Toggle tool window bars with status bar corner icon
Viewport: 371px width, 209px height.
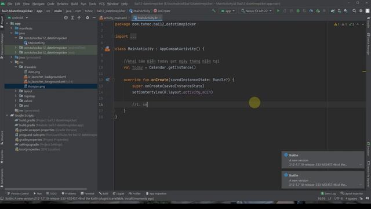[2, 199]
